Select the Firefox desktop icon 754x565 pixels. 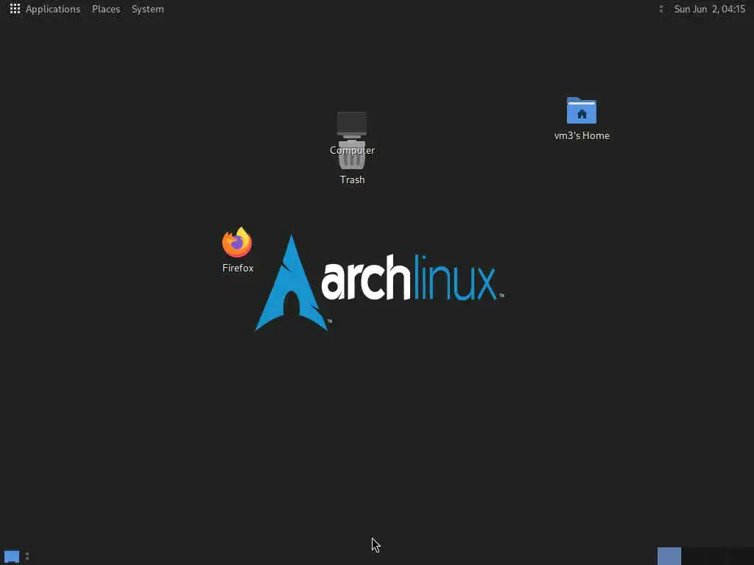click(x=237, y=243)
